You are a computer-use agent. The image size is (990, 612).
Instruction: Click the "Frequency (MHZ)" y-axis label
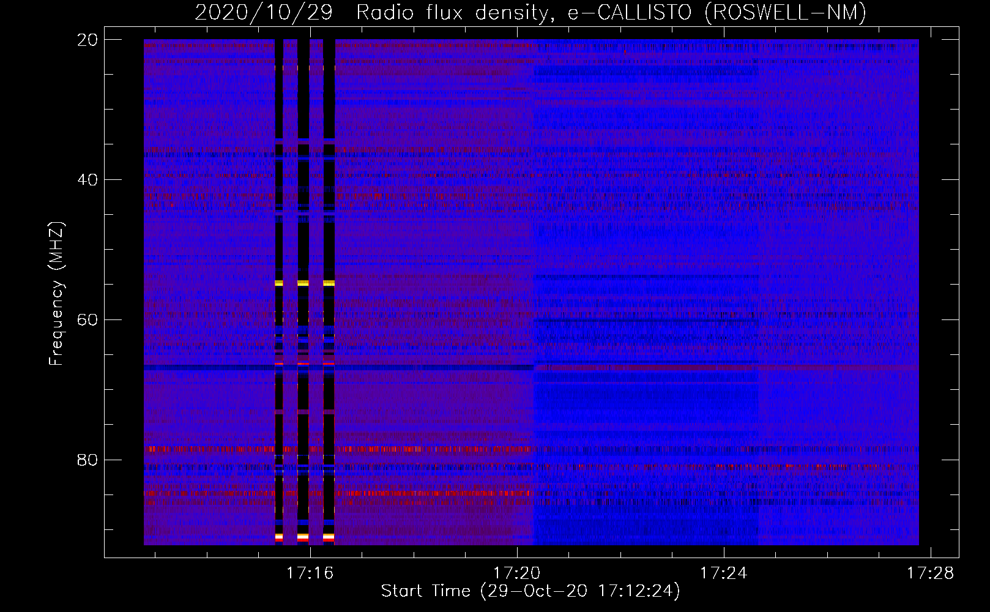click(56, 294)
